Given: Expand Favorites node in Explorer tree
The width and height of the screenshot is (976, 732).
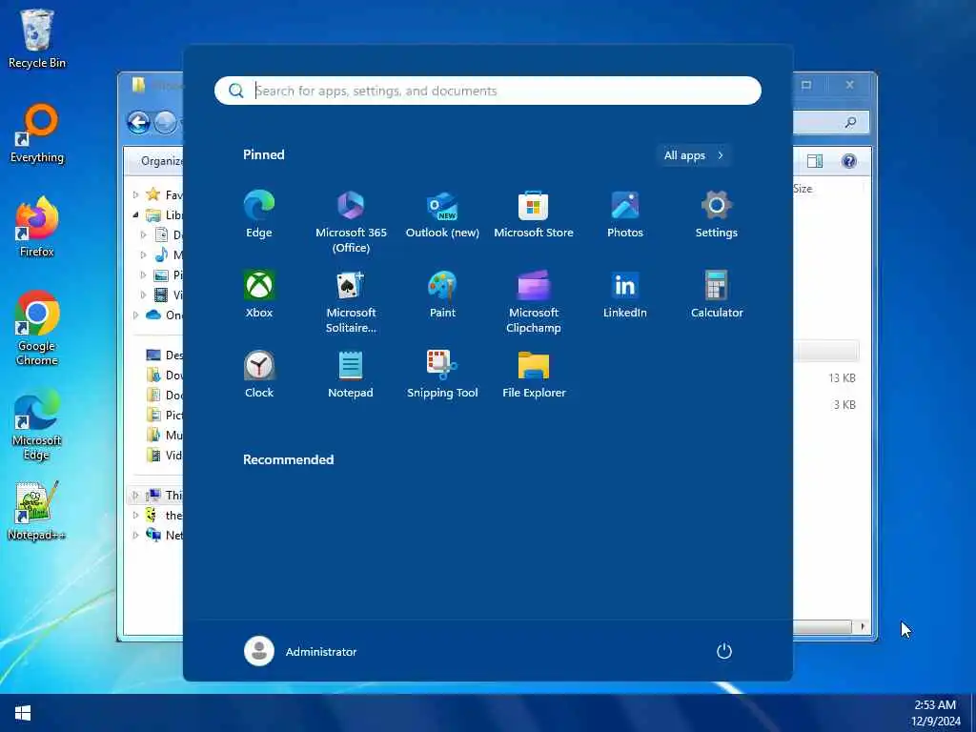Looking at the screenshot, I should pyautogui.click(x=135, y=194).
